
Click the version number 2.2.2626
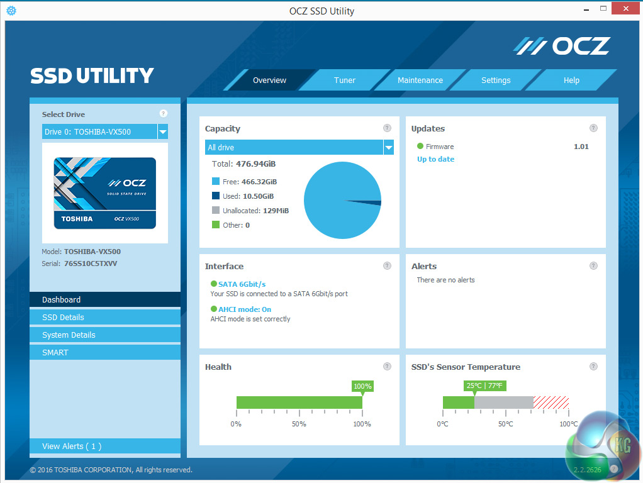coord(587,469)
